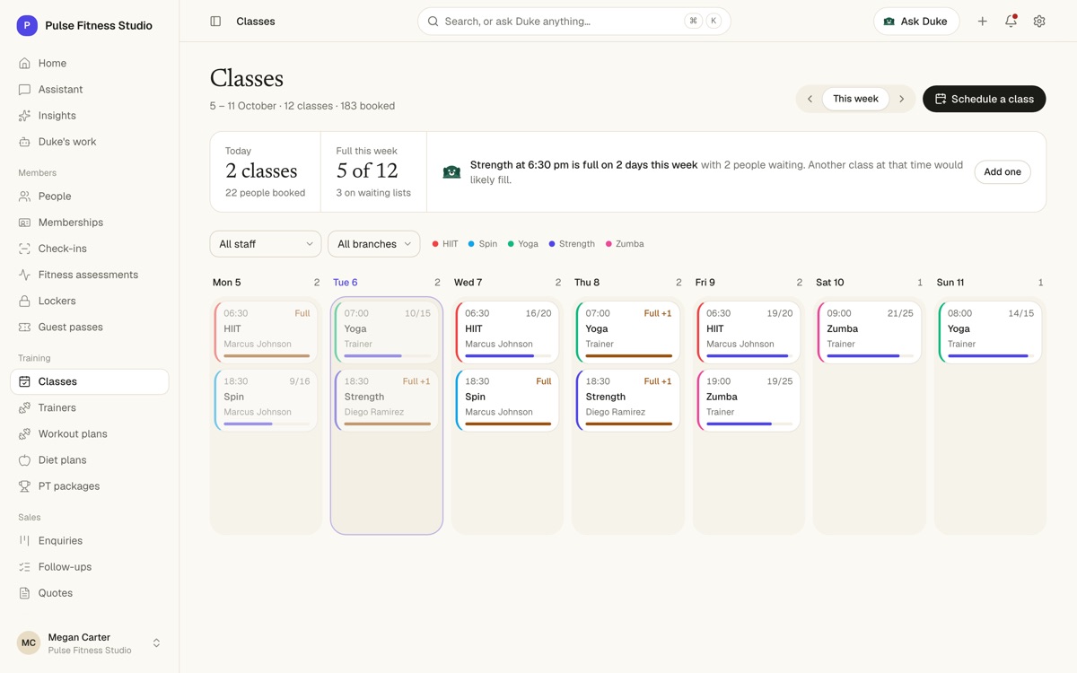
Task: Click the search magnifier icon
Action: coord(433,22)
